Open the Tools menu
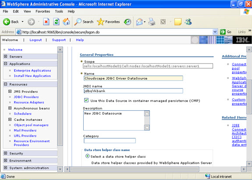 59,11
